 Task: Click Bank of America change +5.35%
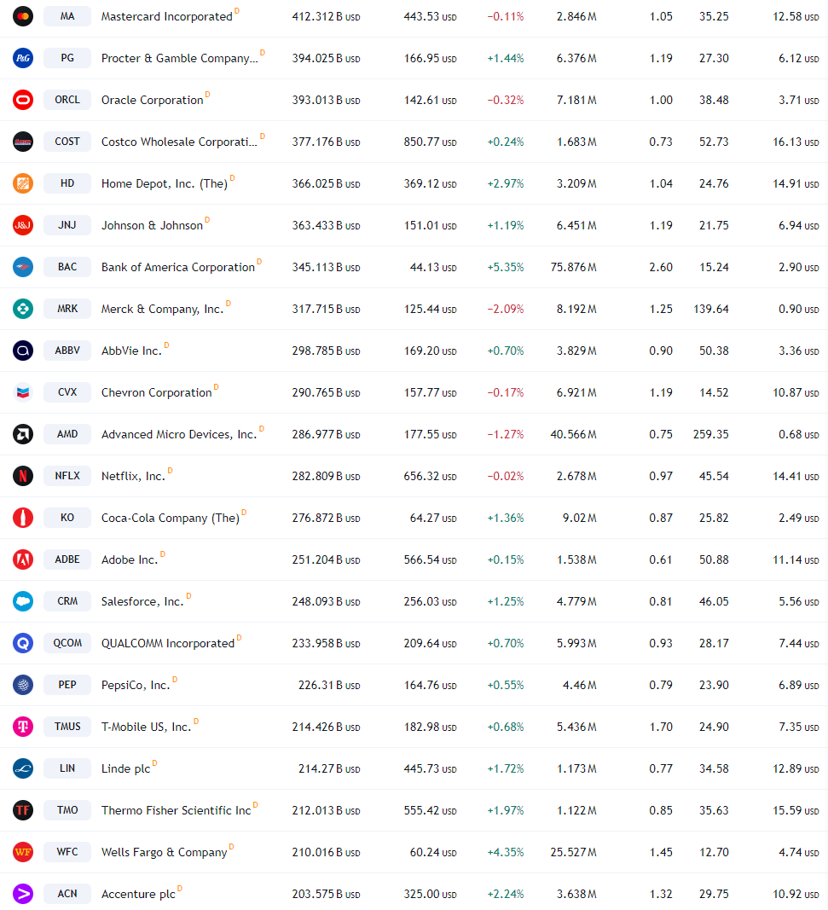point(506,267)
